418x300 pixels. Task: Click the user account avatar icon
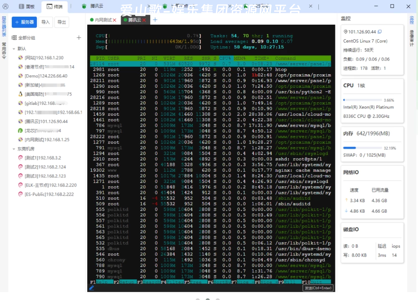pyautogui.click(x=5, y=6)
